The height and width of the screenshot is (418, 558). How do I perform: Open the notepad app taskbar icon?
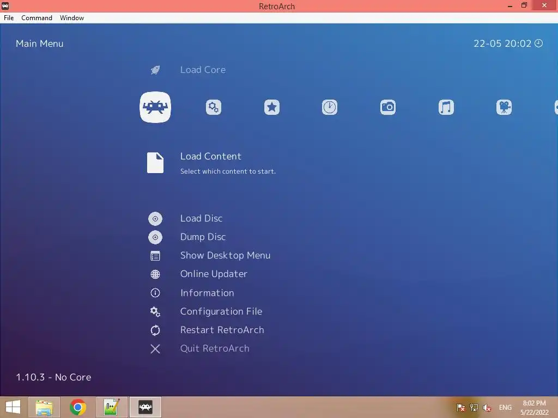point(111,407)
